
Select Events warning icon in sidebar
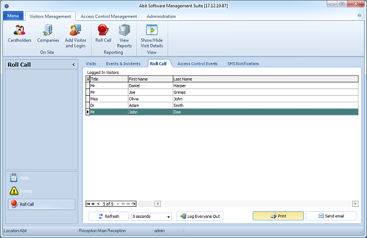pyautogui.click(x=14, y=191)
